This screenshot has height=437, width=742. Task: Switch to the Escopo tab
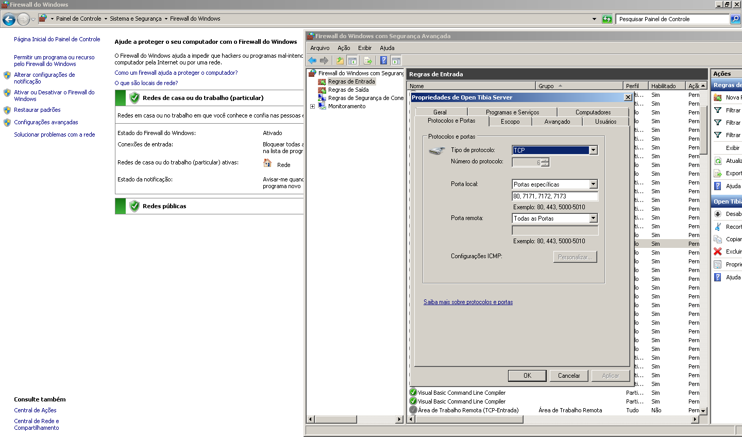click(510, 122)
